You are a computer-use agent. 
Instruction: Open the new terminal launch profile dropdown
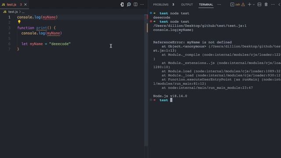[x=254, y=5]
